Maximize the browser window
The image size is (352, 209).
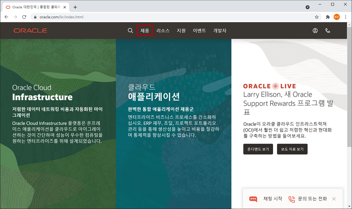coord(332,4)
